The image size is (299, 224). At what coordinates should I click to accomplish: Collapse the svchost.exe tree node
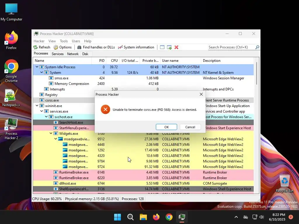[46, 117]
